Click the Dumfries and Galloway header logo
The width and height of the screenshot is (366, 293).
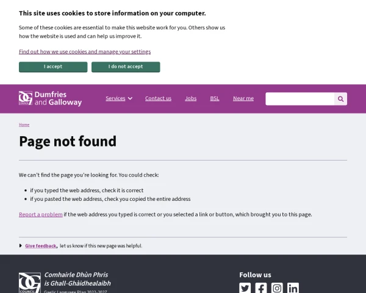coord(51,99)
